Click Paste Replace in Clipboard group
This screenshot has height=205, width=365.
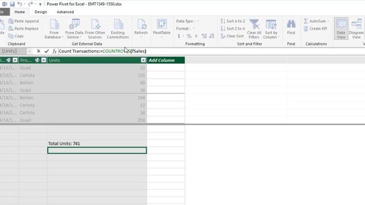[23, 28]
